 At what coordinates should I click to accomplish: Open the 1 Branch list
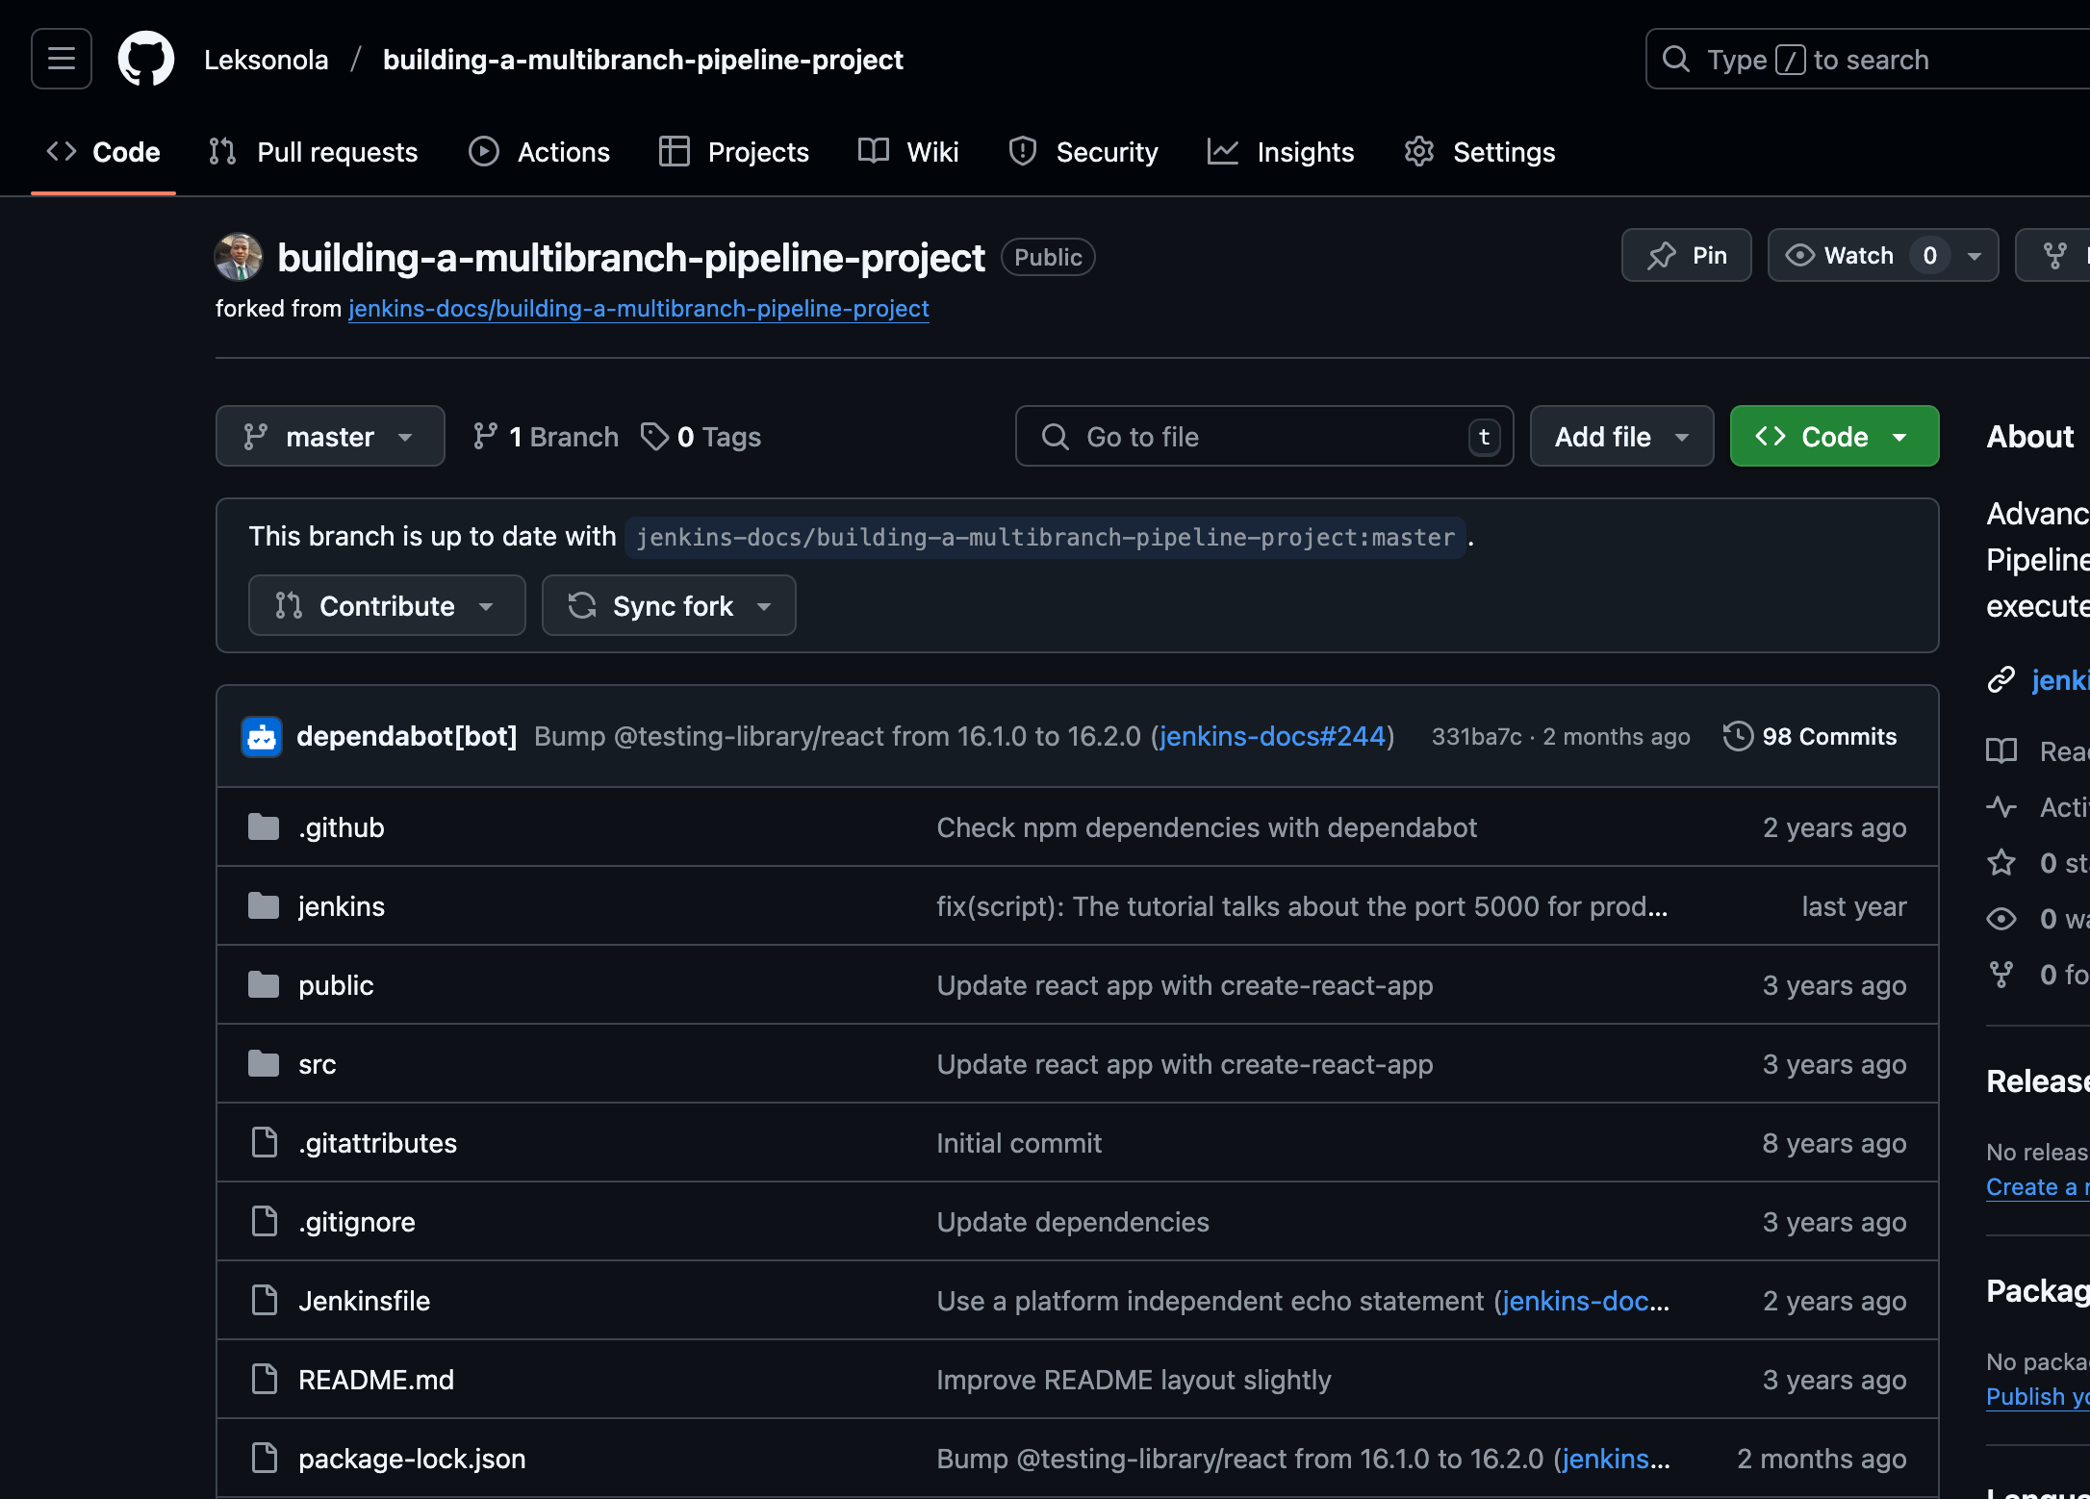(546, 437)
